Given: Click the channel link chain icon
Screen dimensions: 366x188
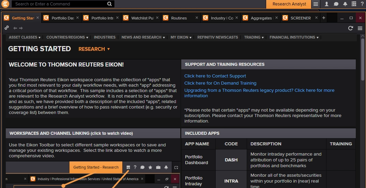Looking at the screenshot, I should [x=7, y=28].
